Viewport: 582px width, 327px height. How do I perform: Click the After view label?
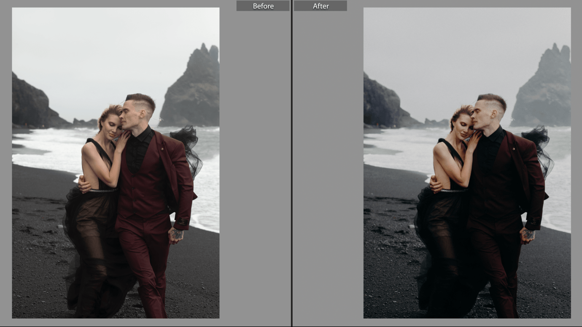point(320,6)
